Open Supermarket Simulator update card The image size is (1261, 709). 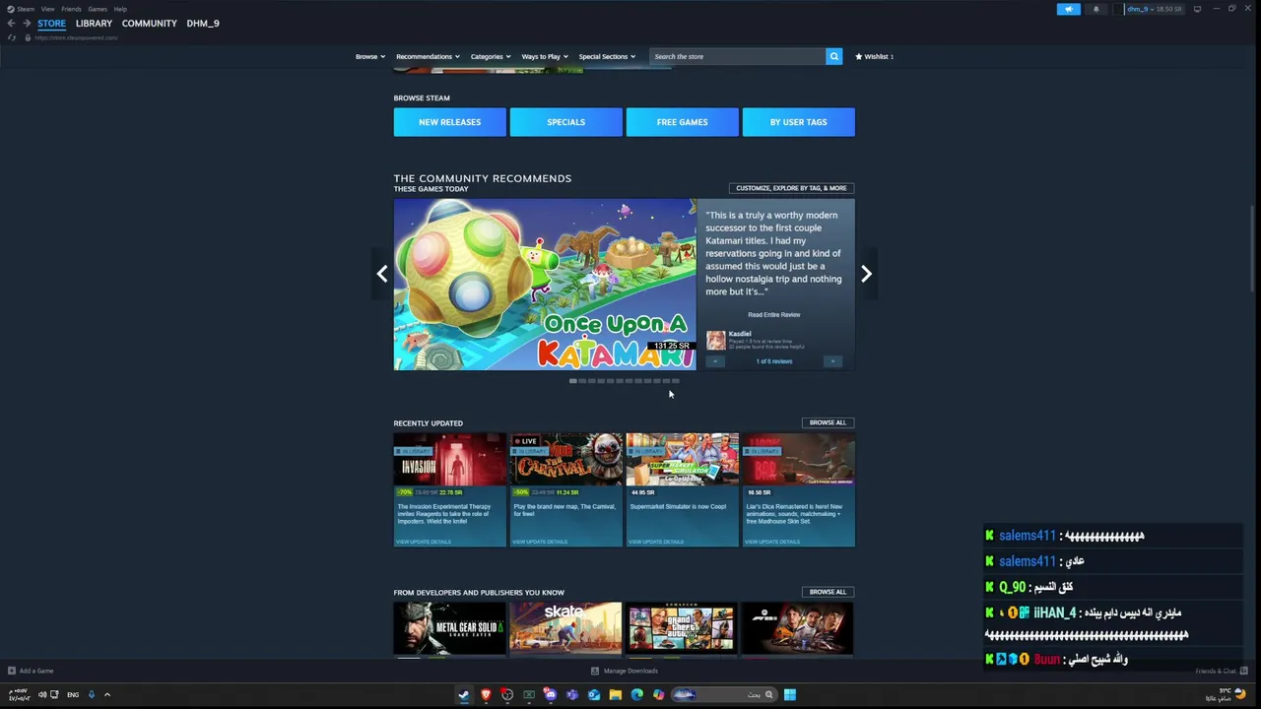(x=682, y=489)
